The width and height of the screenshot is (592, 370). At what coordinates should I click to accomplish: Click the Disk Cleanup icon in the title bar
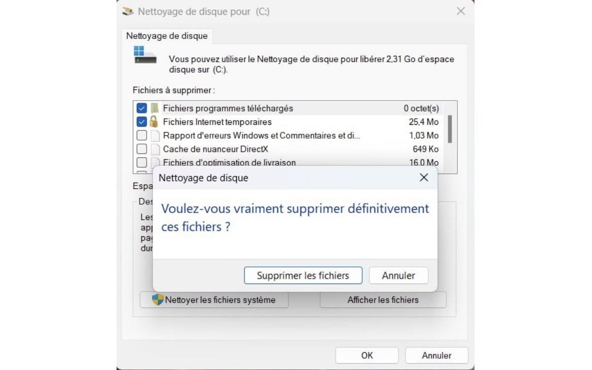(127, 11)
